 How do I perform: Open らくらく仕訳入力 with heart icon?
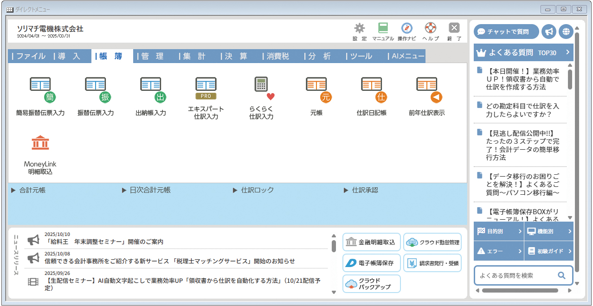pyautogui.click(x=261, y=93)
